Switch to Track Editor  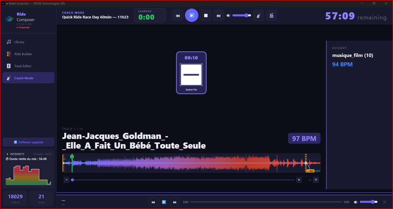tap(28, 66)
